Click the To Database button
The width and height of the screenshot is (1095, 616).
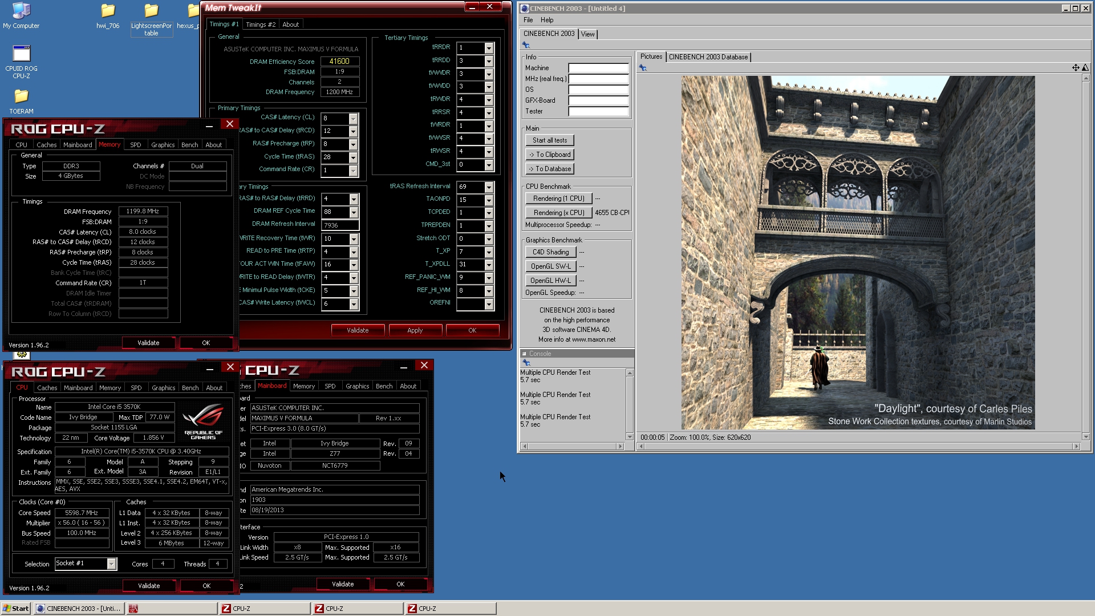(x=550, y=169)
